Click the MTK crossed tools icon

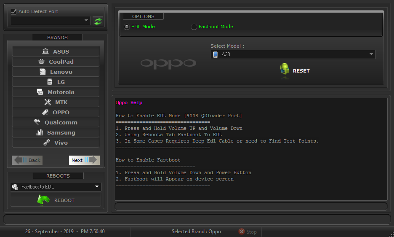pyautogui.click(x=48, y=102)
